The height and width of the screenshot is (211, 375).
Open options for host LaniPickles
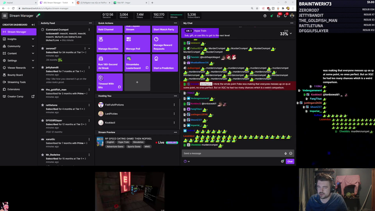tap(174, 114)
